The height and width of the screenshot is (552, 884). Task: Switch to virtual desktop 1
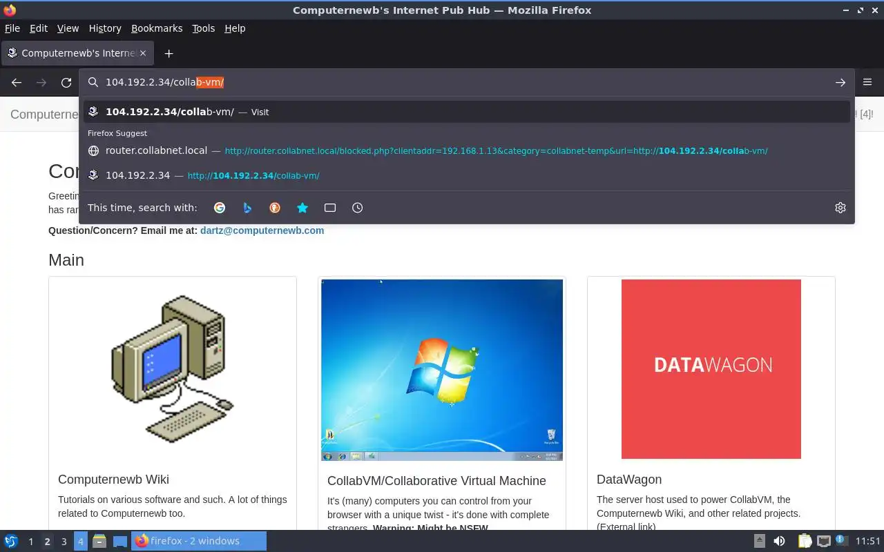(x=30, y=542)
